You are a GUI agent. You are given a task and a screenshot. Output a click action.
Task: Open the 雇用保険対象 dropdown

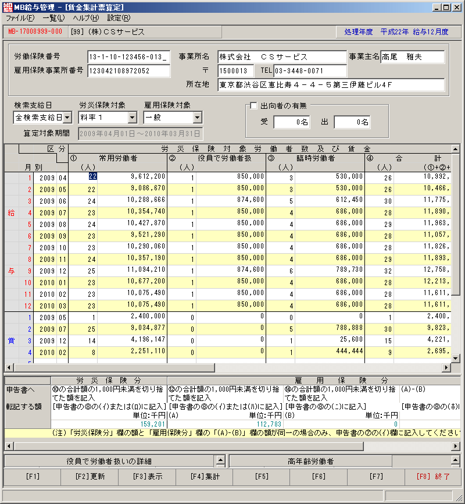(198, 118)
